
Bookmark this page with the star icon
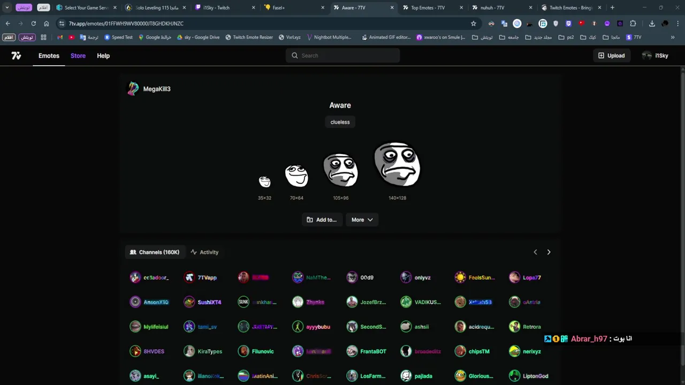tap(473, 24)
